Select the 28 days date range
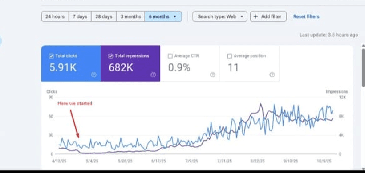The width and height of the screenshot is (365, 173). click(x=104, y=16)
